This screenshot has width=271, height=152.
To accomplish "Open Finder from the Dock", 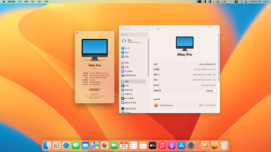I will 47,146.
